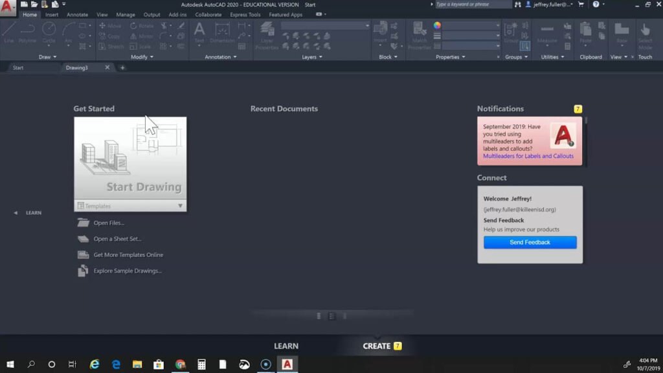Switch recent documents to middle list view icon

(332, 316)
